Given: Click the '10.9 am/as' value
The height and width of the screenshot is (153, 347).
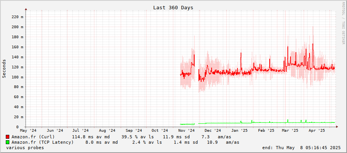Looking at the screenshot, I should 223,143.
